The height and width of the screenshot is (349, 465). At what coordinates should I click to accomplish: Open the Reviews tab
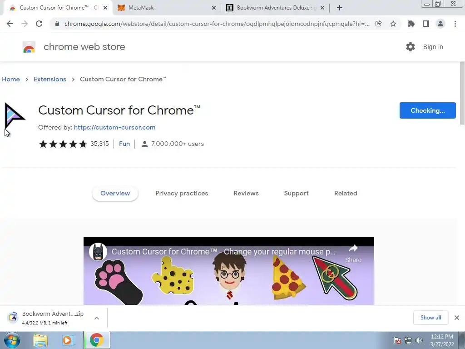tap(246, 193)
